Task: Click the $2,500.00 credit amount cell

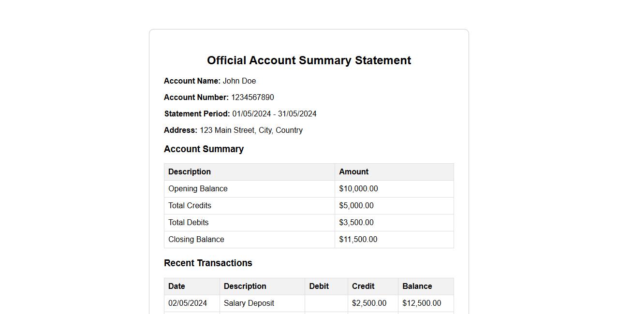Action: (x=369, y=303)
